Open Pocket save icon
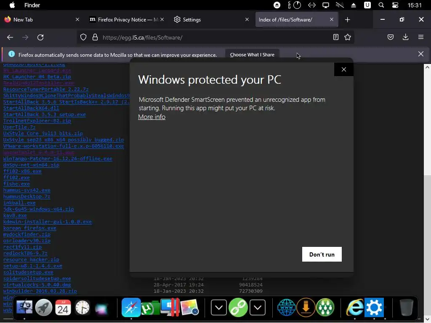This screenshot has height=323, width=431. coord(391,37)
